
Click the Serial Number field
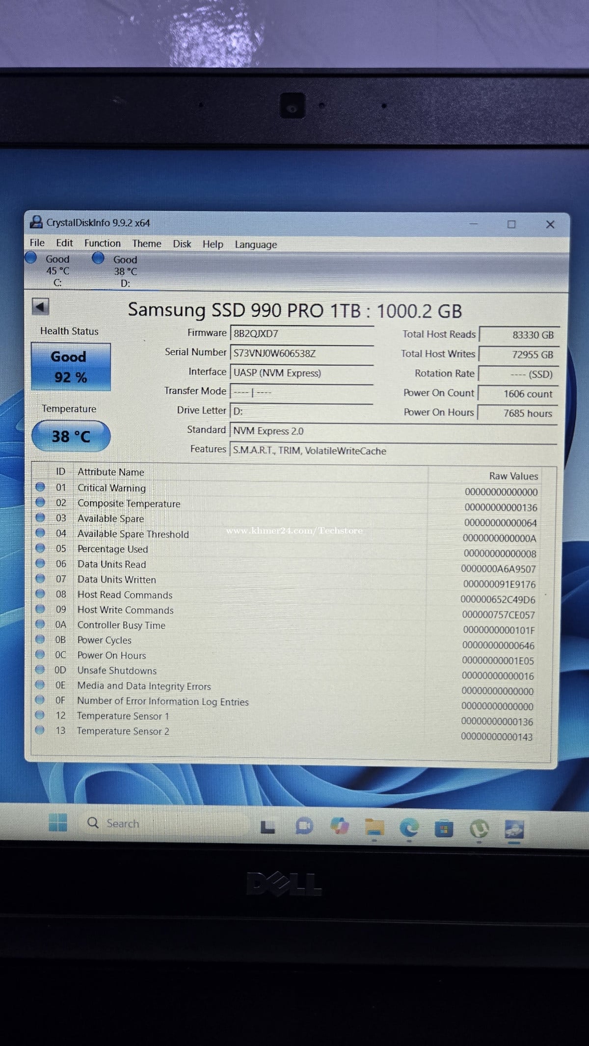[x=302, y=353]
